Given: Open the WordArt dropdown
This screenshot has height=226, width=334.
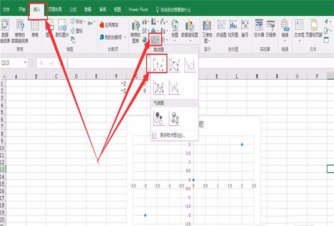Looking at the screenshot, I should click(x=328, y=22).
